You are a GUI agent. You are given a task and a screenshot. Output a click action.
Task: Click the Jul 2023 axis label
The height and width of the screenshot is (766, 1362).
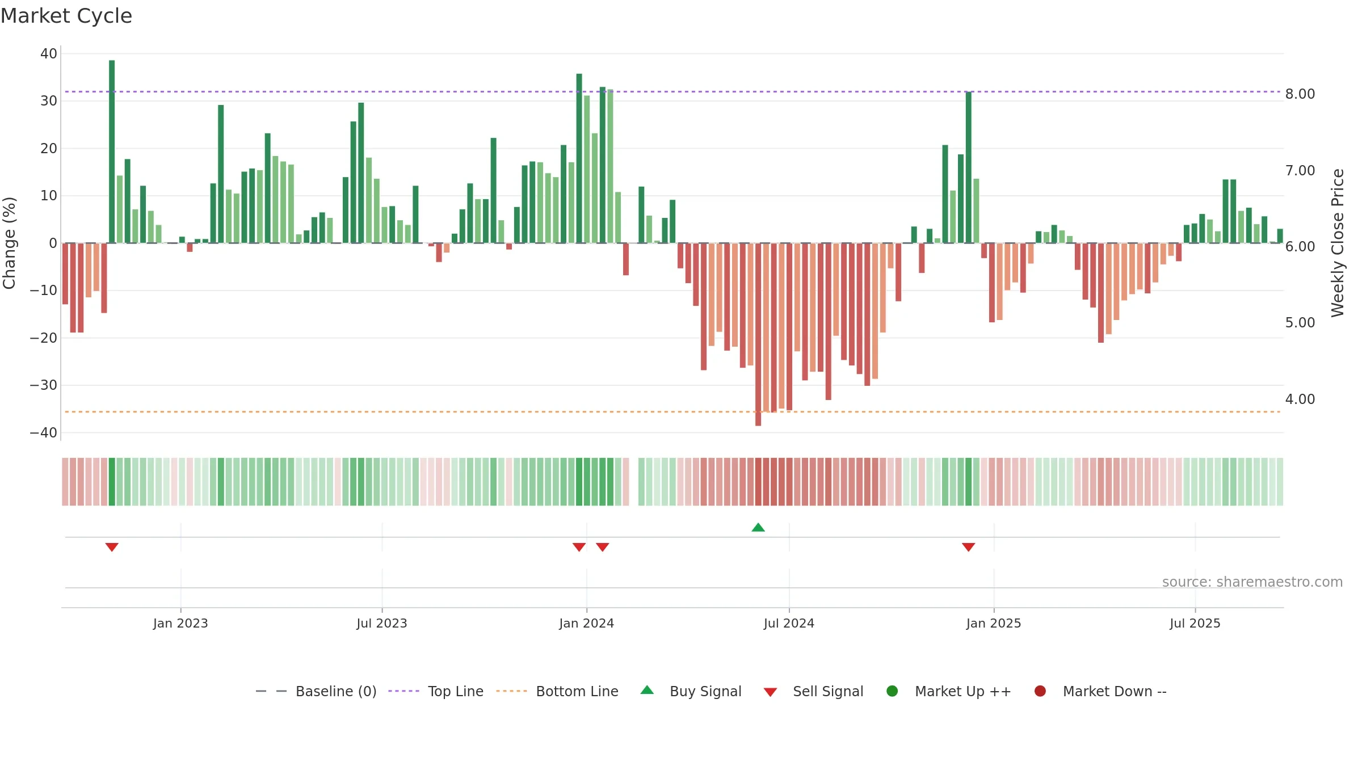382,623
